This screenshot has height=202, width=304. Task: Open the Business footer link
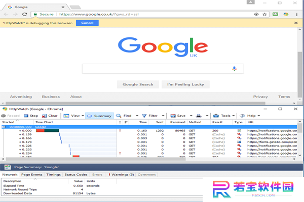pos(51,96)
